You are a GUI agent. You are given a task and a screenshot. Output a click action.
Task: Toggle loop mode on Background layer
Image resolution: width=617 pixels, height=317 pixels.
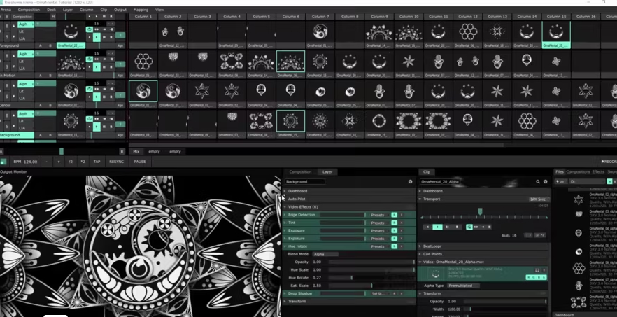(x=89, y=119)
